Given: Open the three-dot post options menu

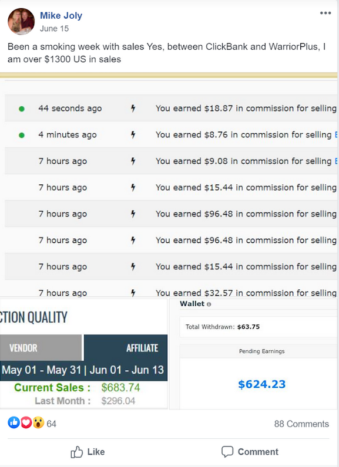Looking at the screenshot, I should (325, 13).
